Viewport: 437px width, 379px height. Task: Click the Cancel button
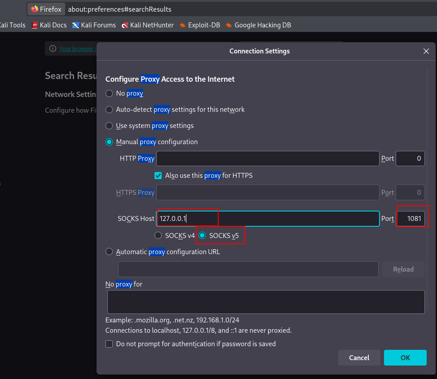click(359, 358)
